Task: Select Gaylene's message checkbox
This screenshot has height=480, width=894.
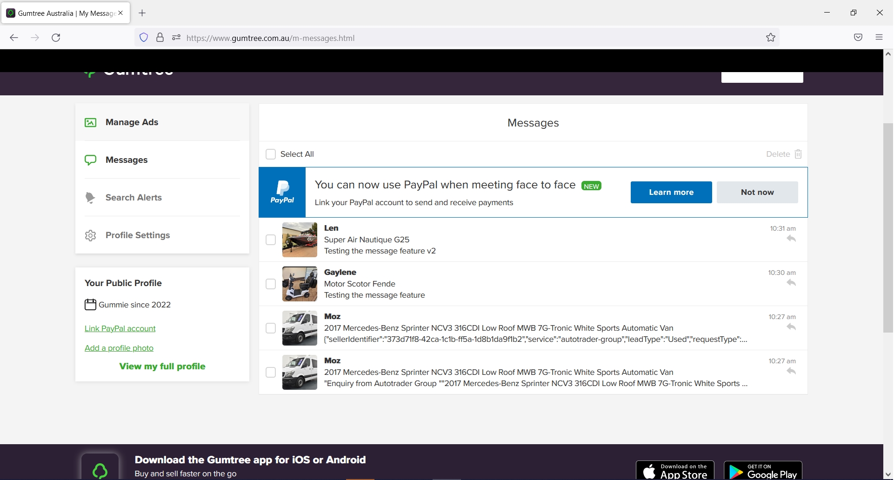Action: (x=271, y=284)
